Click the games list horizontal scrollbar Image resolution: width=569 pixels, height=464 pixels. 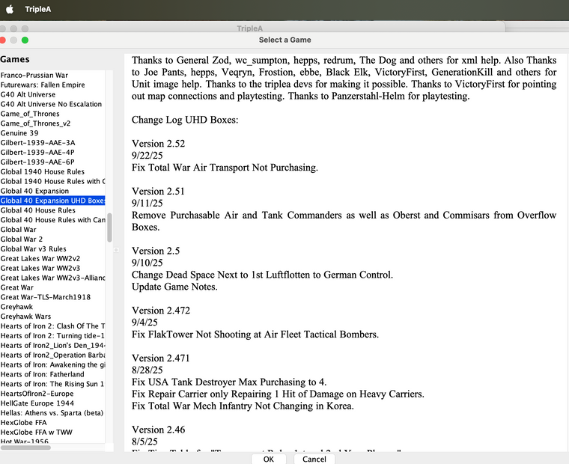(x=30, y=448)
